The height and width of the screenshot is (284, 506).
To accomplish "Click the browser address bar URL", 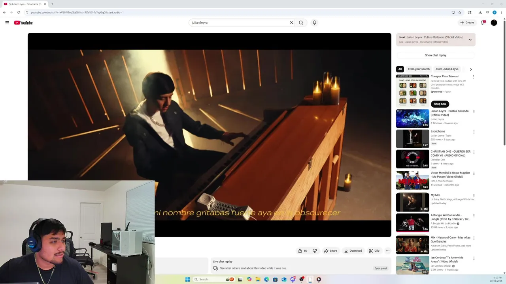I will (x=237, y=12).
